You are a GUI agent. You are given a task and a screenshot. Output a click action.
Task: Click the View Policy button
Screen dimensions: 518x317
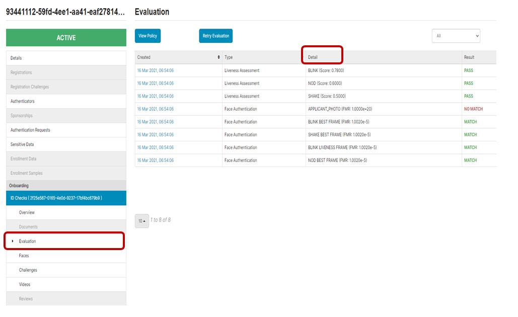(x=147, y=36)
